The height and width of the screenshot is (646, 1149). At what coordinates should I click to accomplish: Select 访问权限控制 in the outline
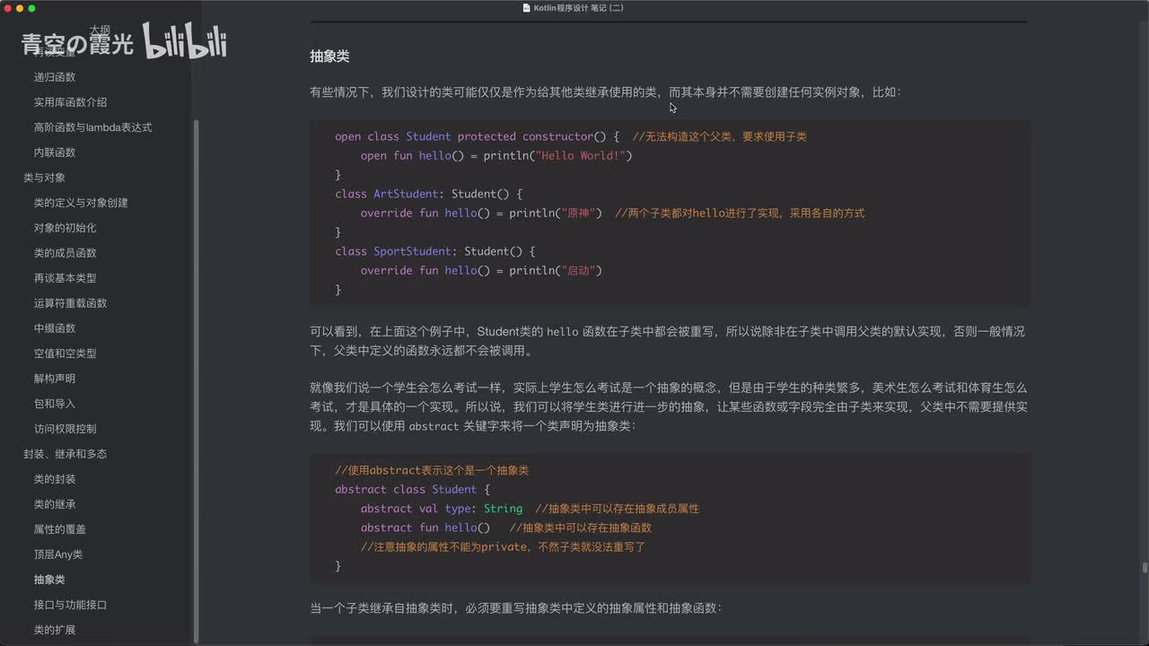pyautogui.click(x=65, y=429)
